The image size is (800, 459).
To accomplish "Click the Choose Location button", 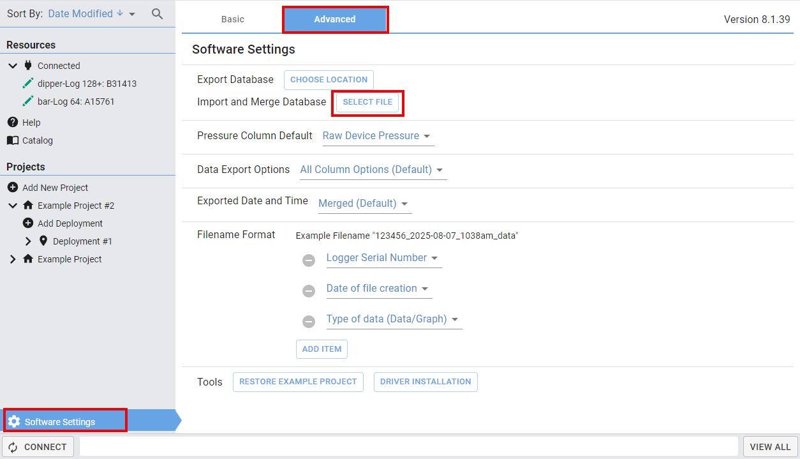I will coord(329,80).
